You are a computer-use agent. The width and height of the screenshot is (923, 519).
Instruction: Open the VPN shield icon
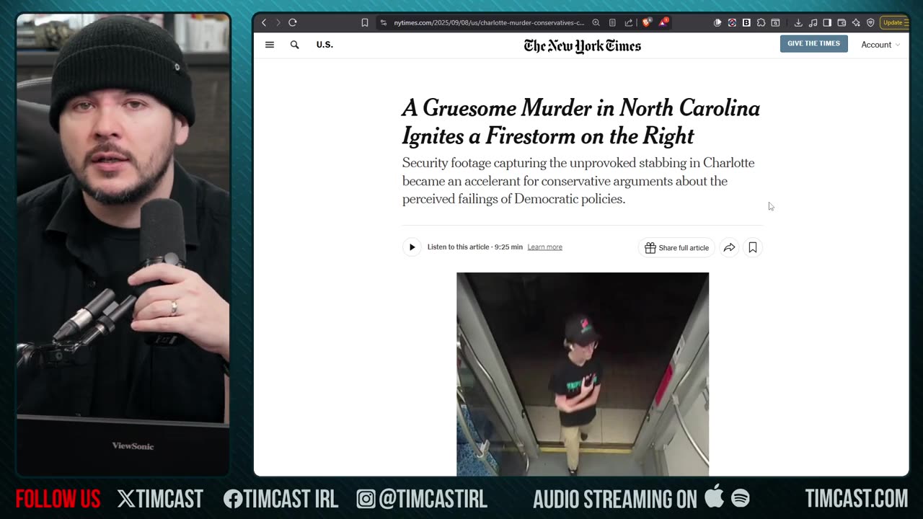pyautogui.click(x=870, y=22)
